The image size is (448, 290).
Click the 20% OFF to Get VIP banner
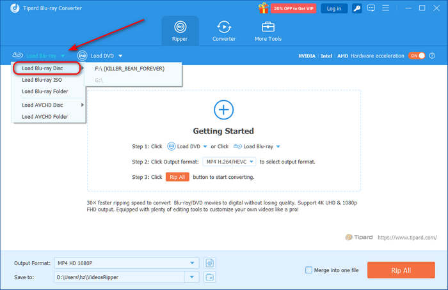click(x=293, y=8)
